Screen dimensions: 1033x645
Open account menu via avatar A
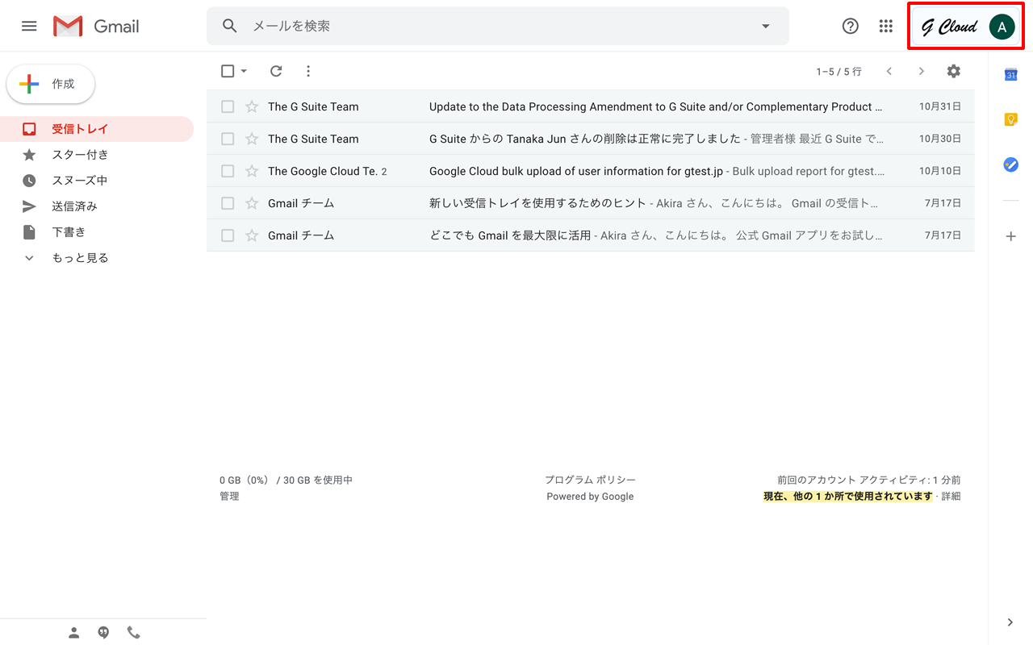(x=1002, y=27)
